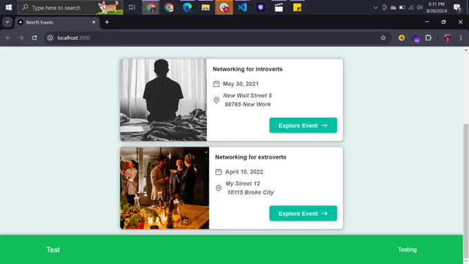Click the New Wall Street 5 address
This screenshot has width=469, height=264.
point(248,100)
